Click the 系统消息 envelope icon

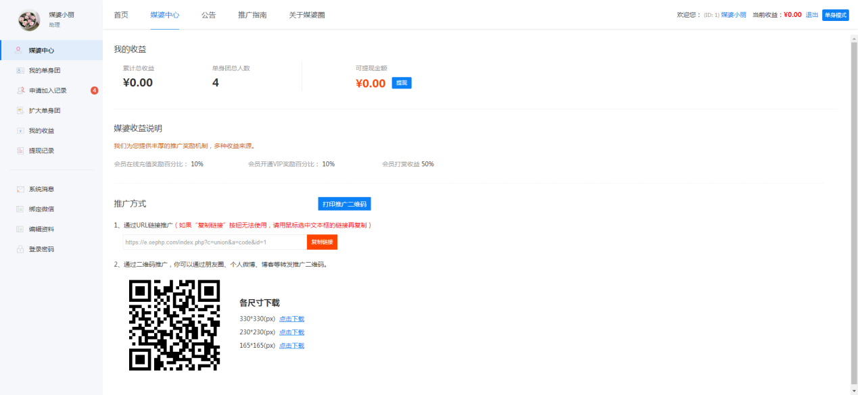point(20,189)
